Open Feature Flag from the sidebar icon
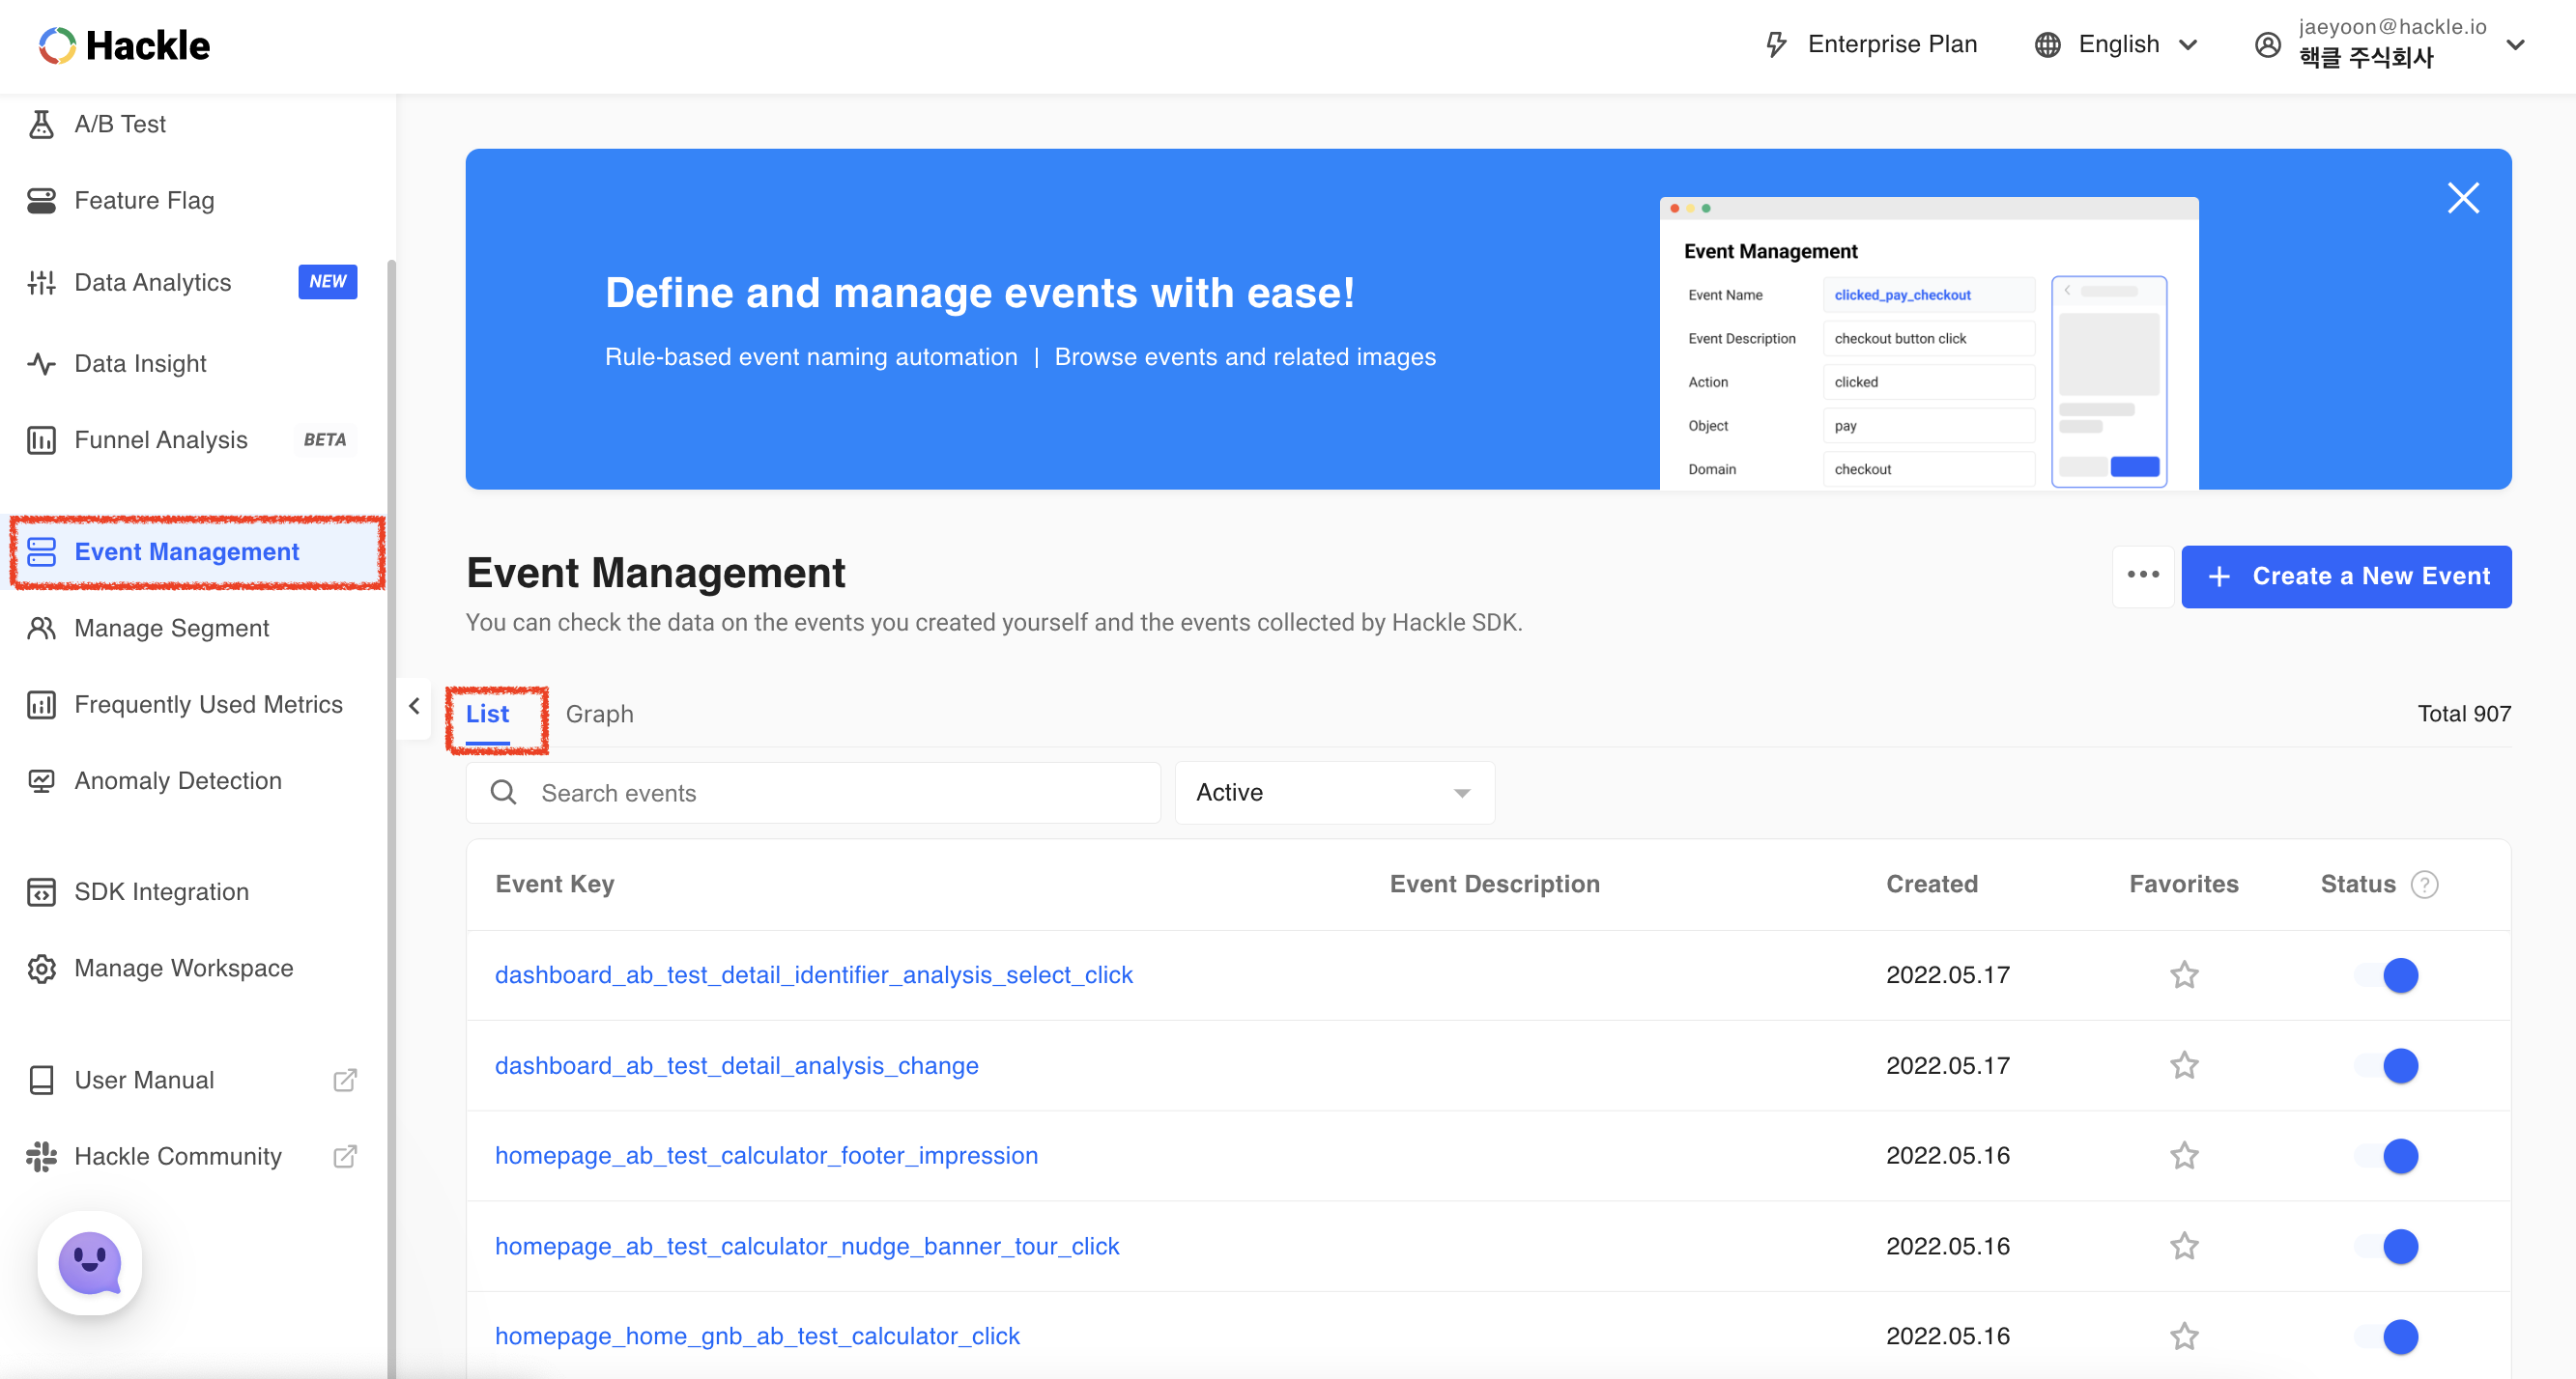 click(41, 201)
